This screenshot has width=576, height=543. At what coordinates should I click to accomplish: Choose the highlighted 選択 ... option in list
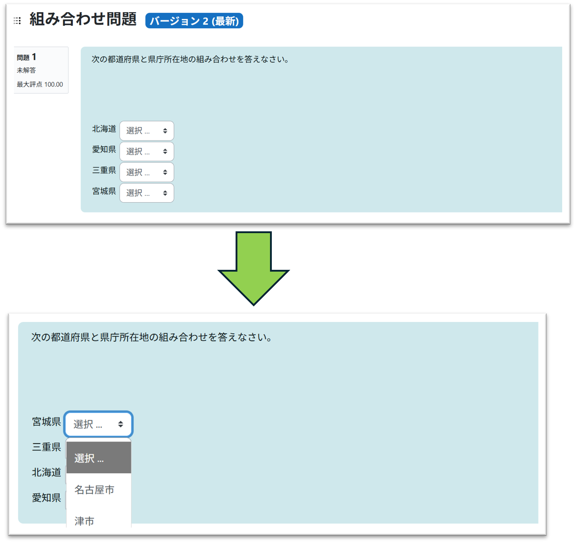click(x=98, y=458)
